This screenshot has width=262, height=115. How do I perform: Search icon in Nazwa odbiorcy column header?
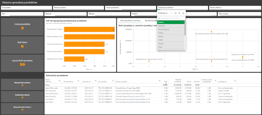point(59,81)
